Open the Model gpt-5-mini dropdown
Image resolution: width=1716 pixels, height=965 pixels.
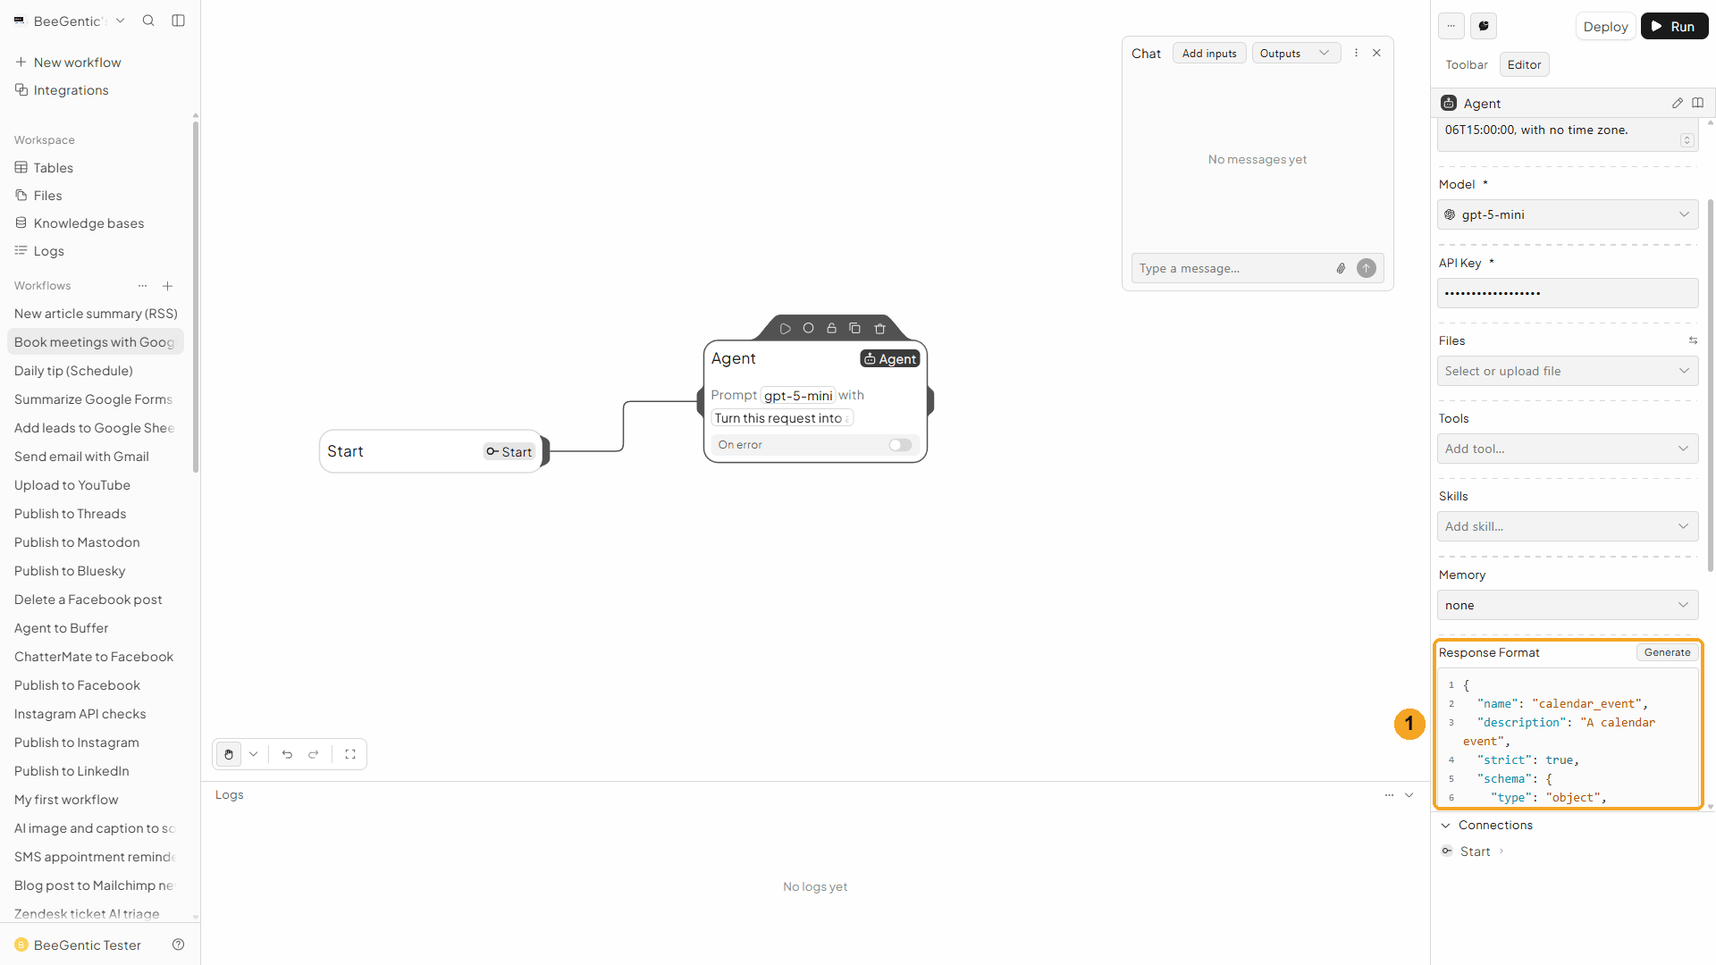(x=1568, y=214)
